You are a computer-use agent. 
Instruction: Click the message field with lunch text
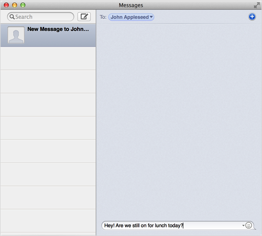(177, 225)
